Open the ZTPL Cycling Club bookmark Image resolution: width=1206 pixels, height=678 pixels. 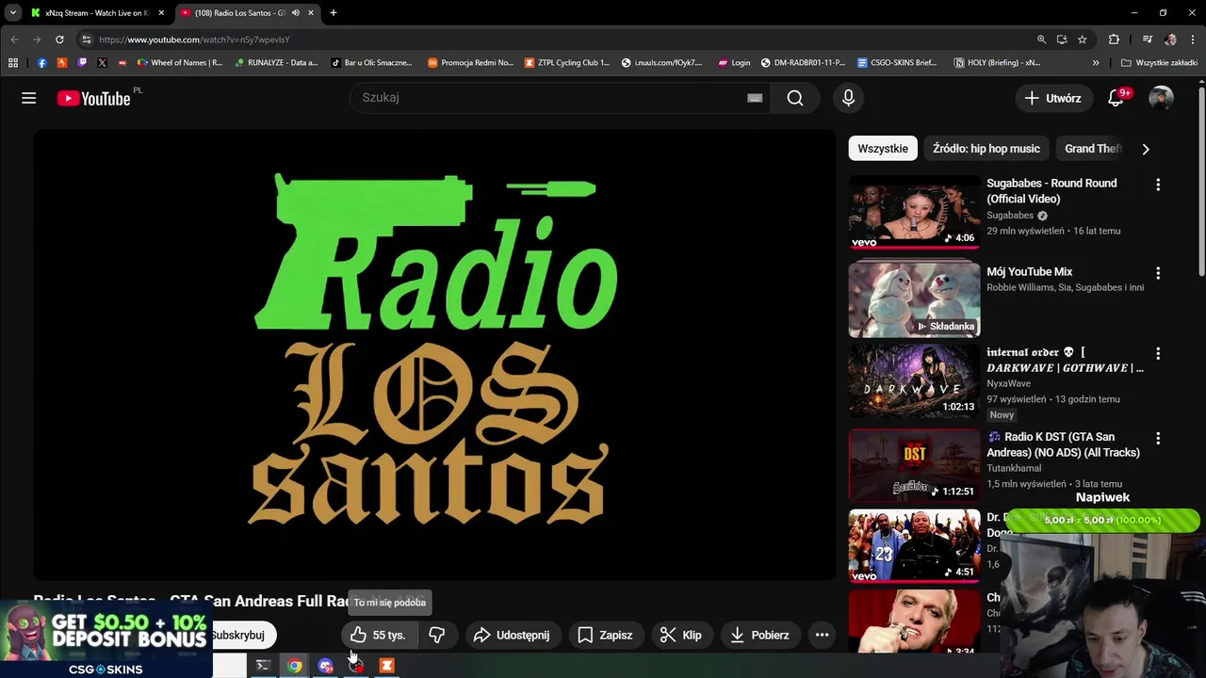point(567,63)
